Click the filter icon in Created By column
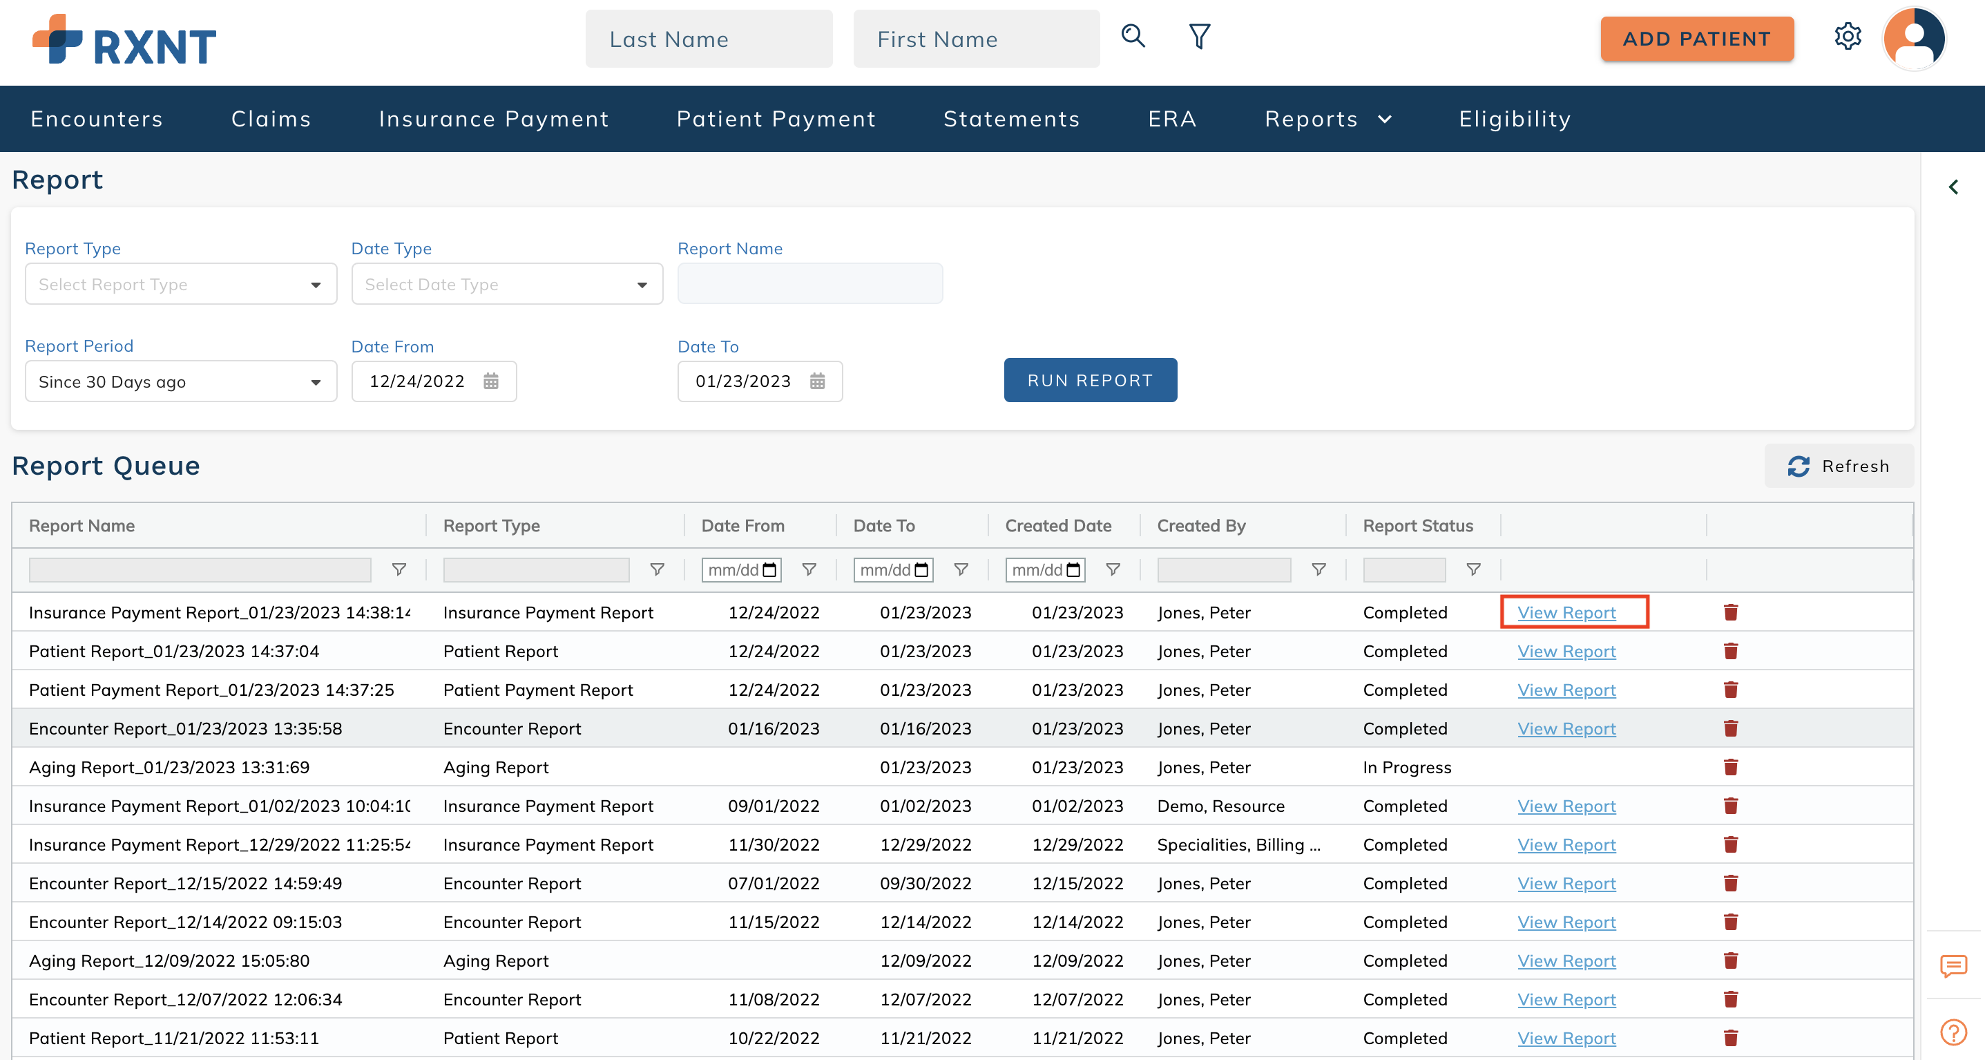The width and height of the screenshot is (1985, 1060). (x=1318, y=569)
